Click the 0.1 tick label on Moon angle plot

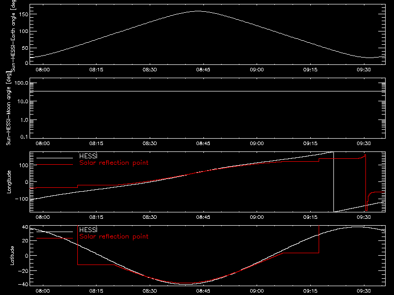(24, 137)
